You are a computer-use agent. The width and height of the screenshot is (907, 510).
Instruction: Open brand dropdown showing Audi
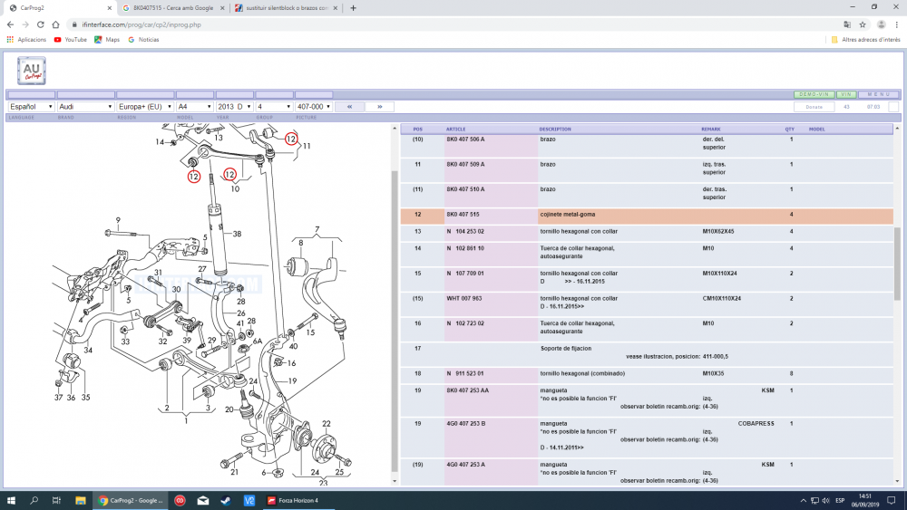(85, 107)
